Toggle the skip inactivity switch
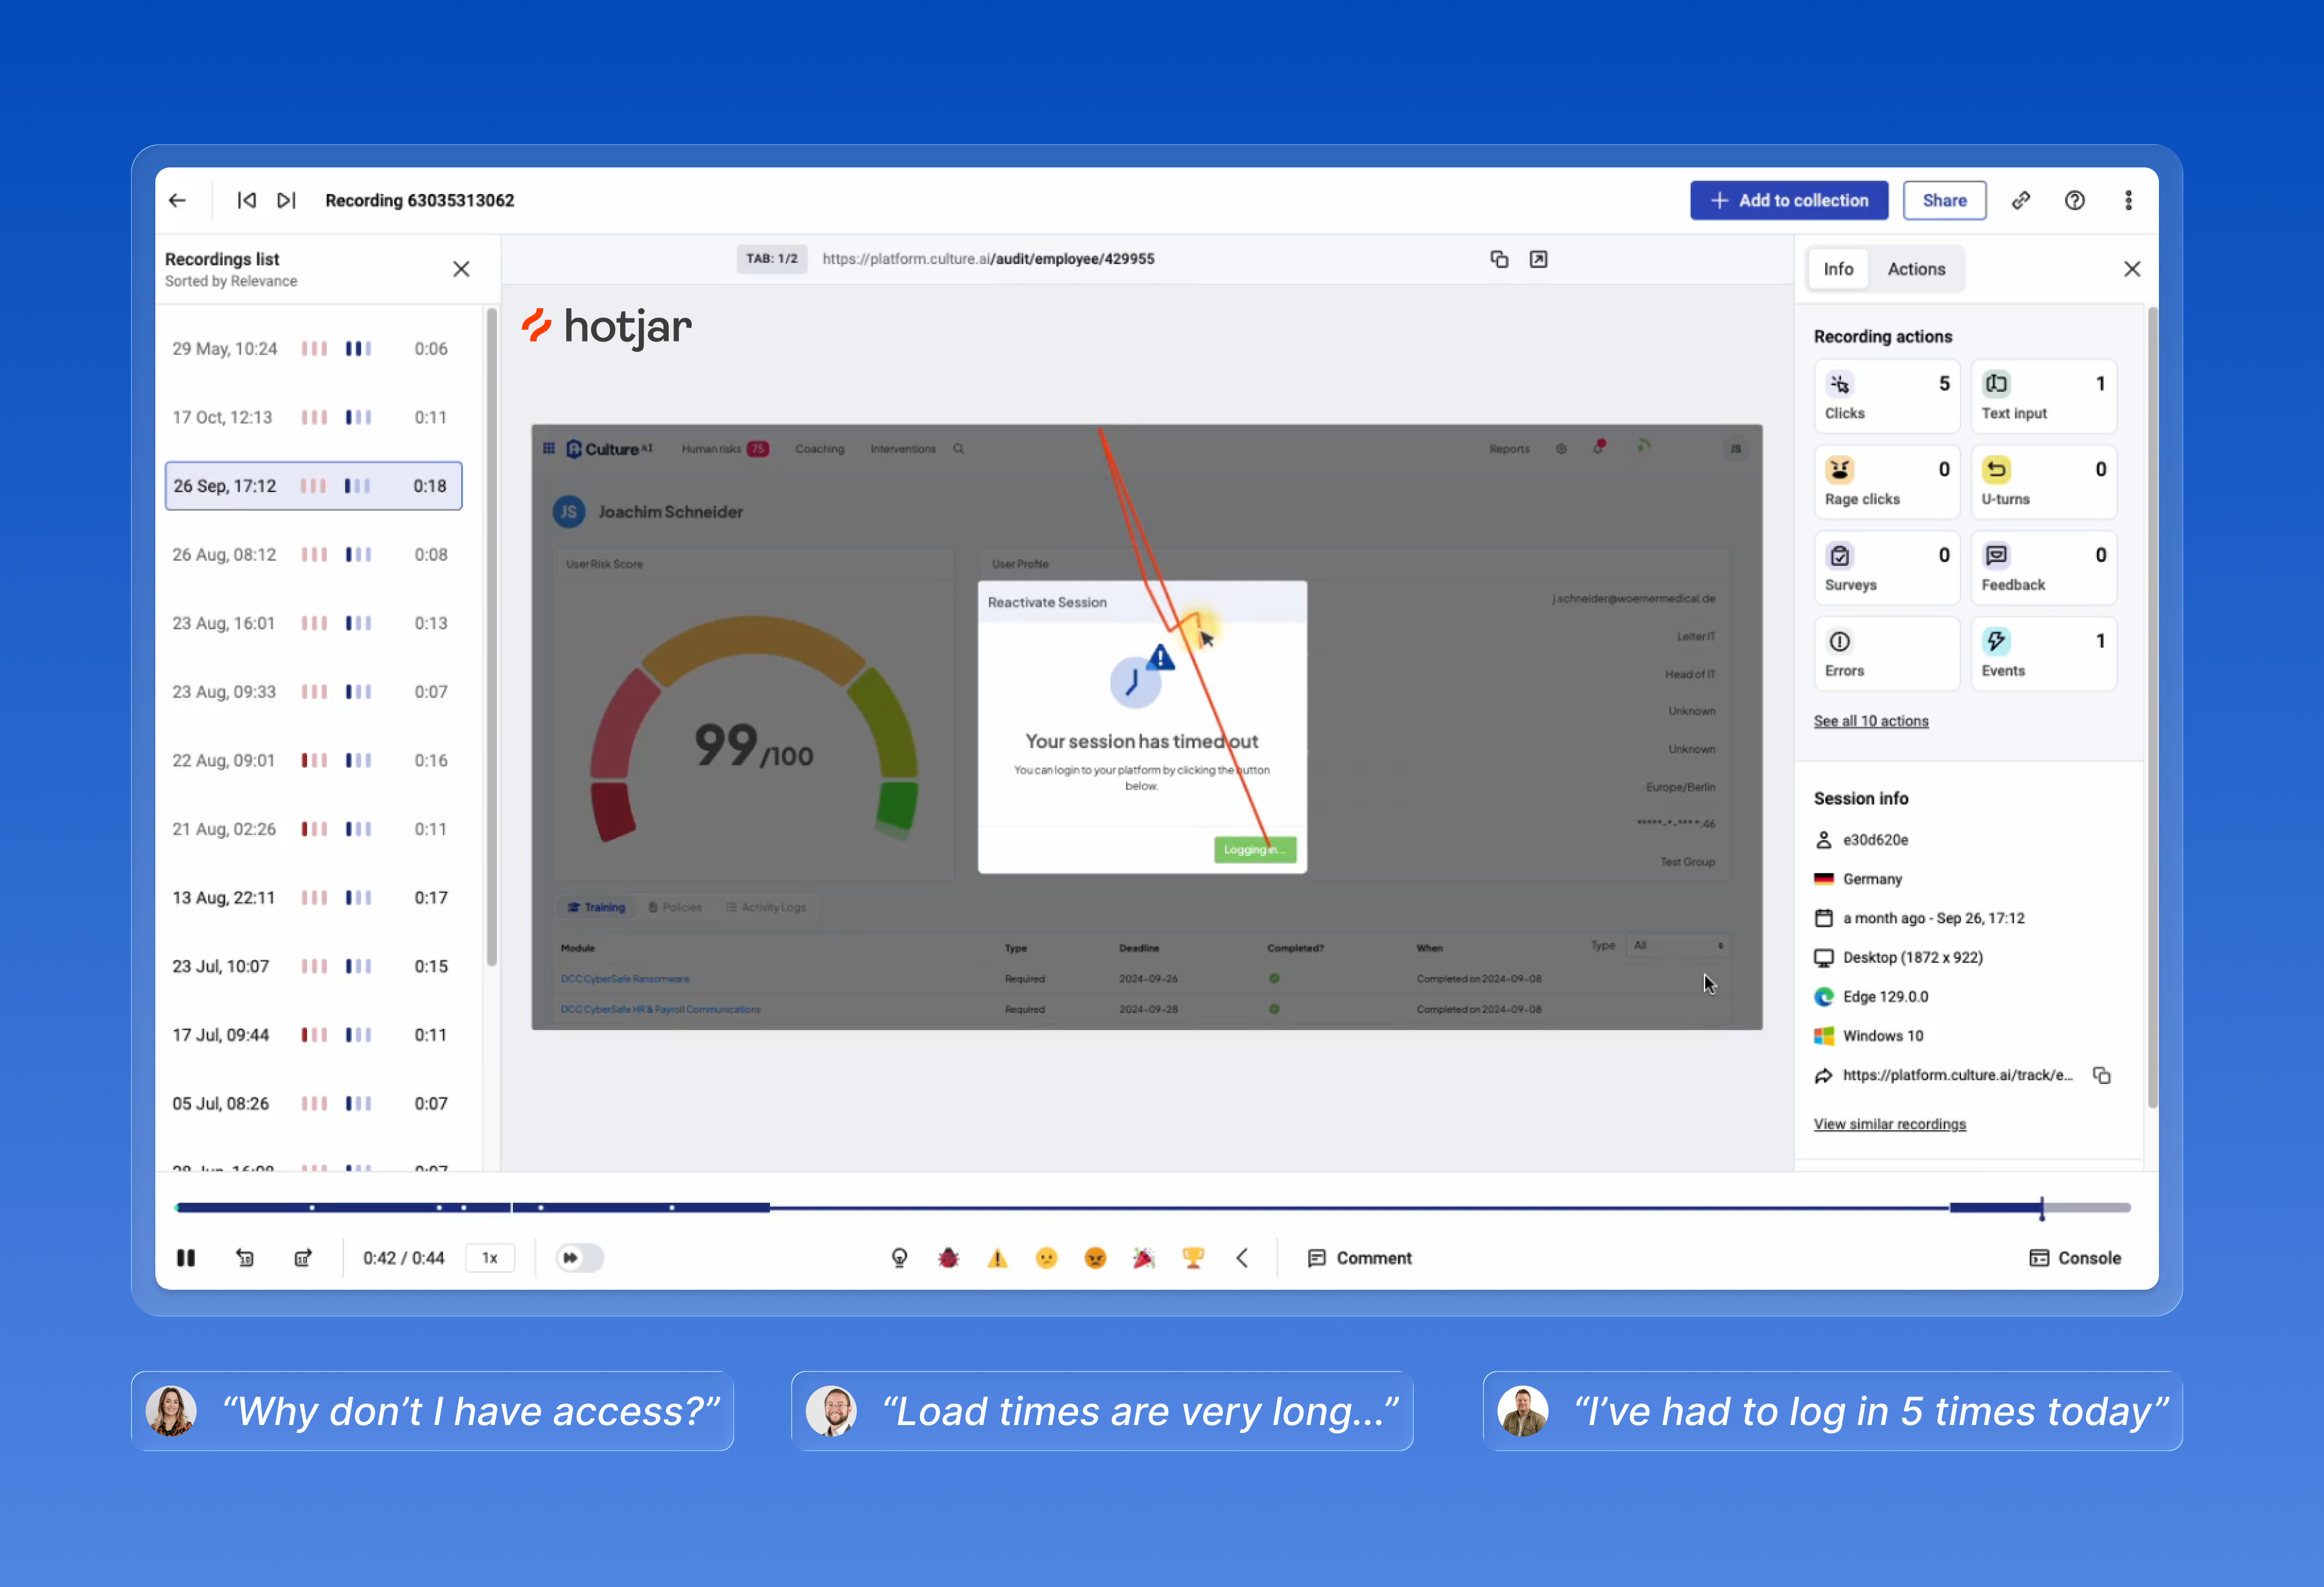The height and width of the screenshot is (1587, 2324). coord(580,1258)
